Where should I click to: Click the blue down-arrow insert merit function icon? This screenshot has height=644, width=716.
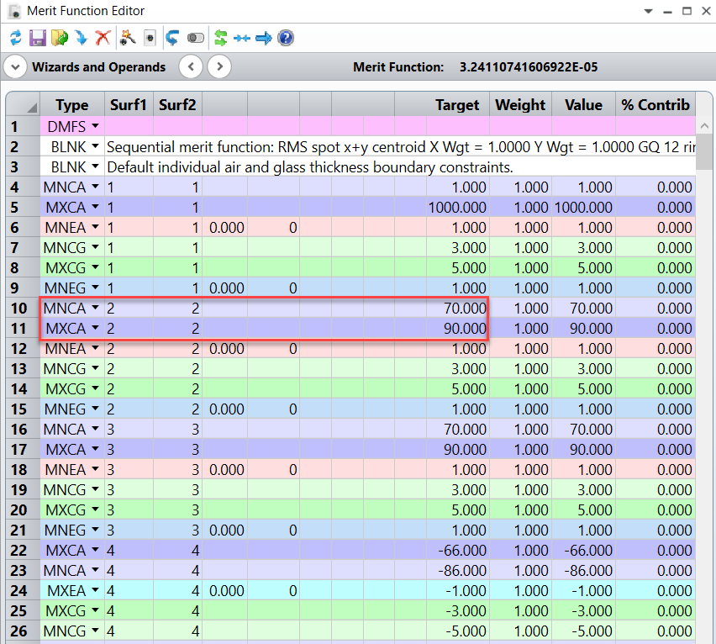(82, 38)
